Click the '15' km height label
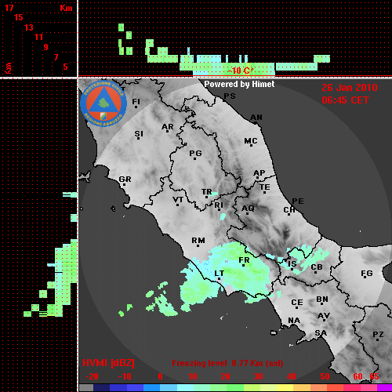 pyautogui.click(x=19, y=17)
